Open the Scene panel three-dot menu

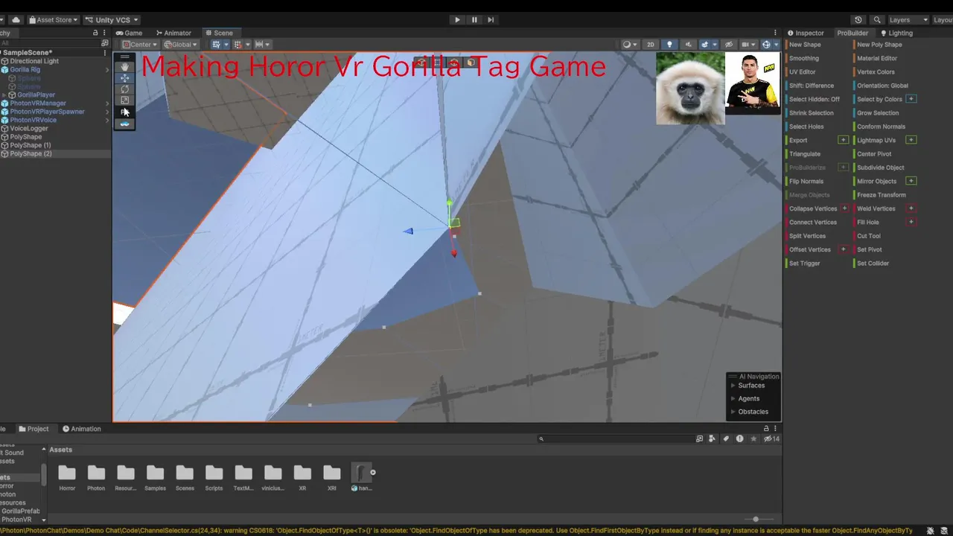[777, 33]
